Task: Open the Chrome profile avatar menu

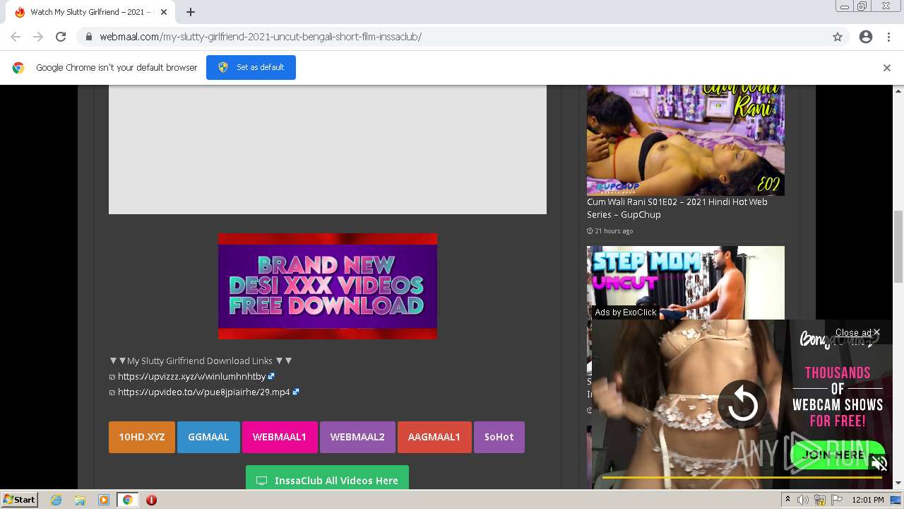Action: pos(866,37)
